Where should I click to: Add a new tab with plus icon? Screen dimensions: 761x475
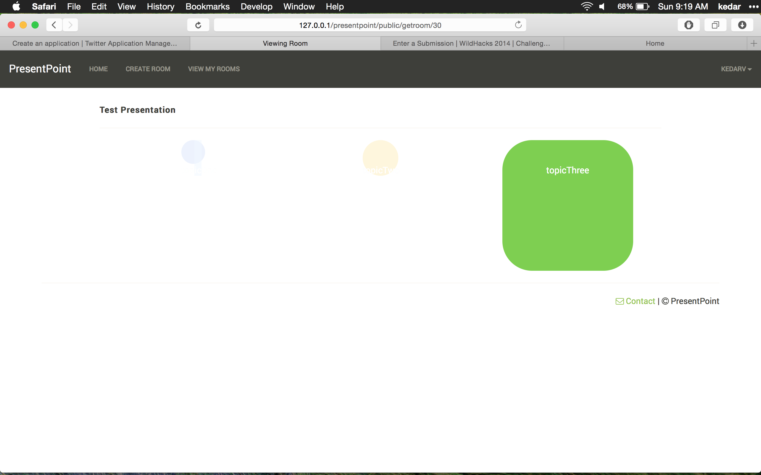point(754,43)
